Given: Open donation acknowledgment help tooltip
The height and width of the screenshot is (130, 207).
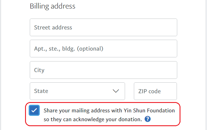Looking at the screenshot, I should tap(147, 119).
